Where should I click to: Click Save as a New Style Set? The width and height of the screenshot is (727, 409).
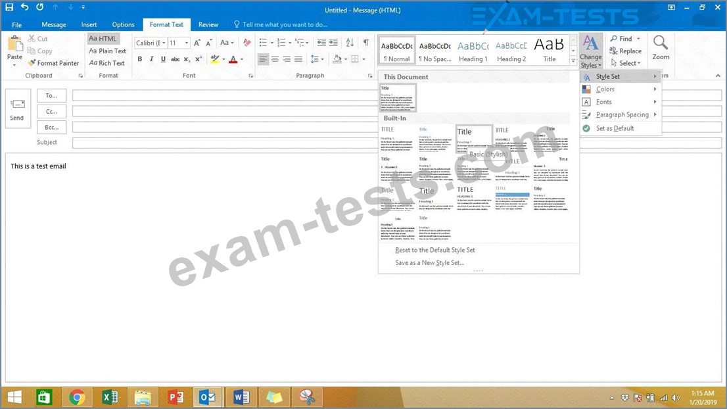pos(429,263)
